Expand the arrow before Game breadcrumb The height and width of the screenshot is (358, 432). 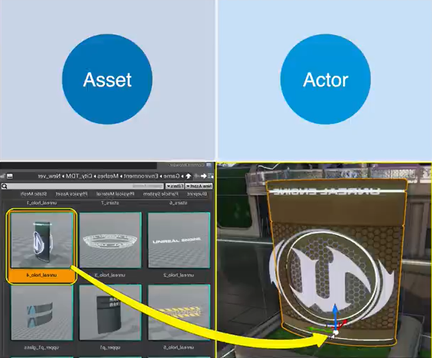[182, 176]
